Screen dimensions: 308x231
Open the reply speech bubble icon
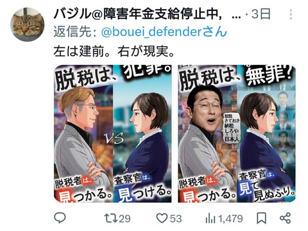click(x=60, y=218)
